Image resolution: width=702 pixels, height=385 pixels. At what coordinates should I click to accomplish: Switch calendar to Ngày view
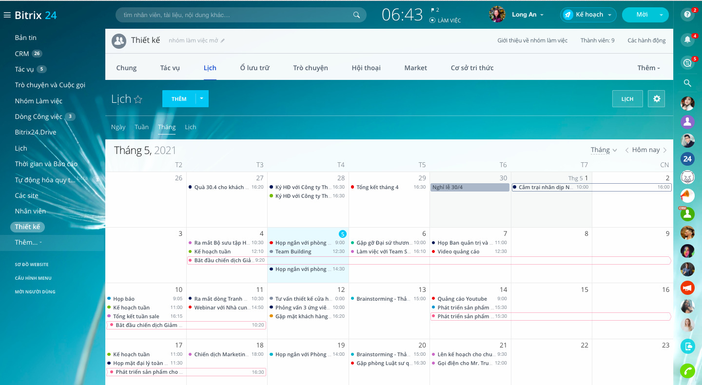point(118,127)
